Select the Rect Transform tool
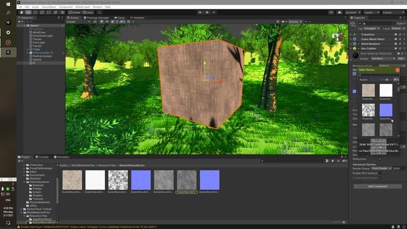Viewport: 407px width, 229px height. point(48,13)
